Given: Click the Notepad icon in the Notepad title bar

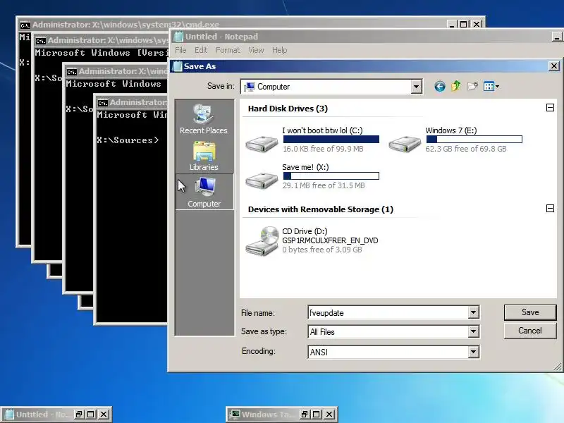Looking at the screenshot, I should (178, 37).
